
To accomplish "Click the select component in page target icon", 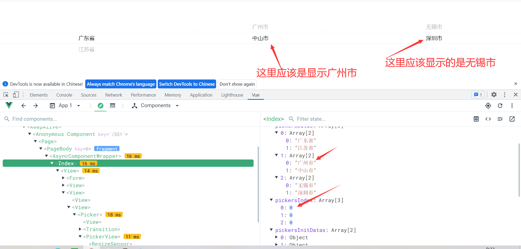I will pos(488,106).
